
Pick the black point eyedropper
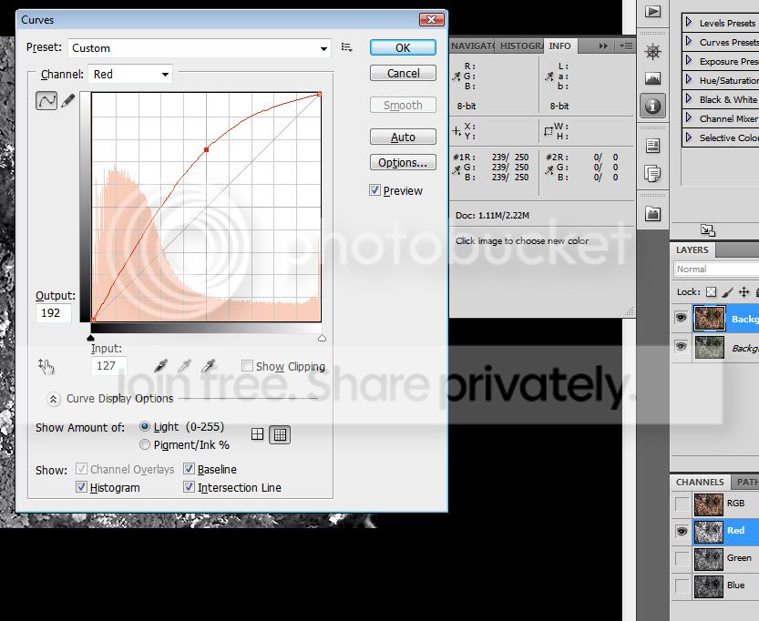pos(161,365)
